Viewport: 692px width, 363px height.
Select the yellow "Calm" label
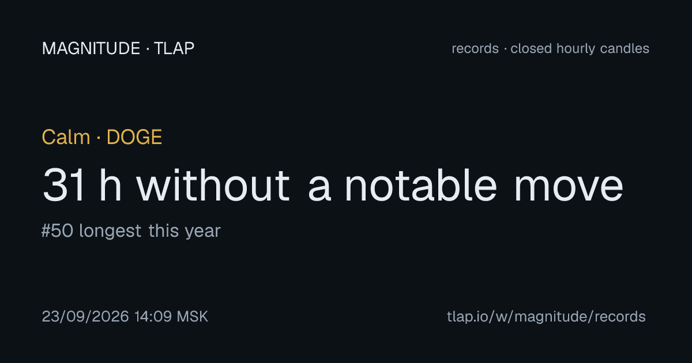(x=66, y=137)
